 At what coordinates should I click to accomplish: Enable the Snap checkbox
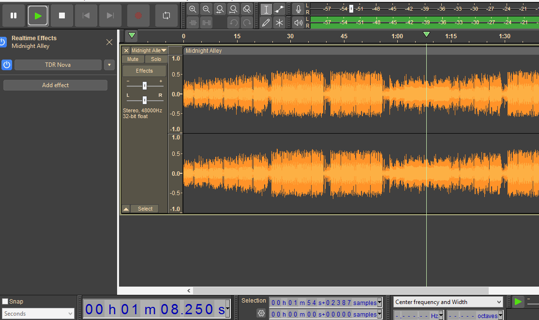[x=5, y=302]
